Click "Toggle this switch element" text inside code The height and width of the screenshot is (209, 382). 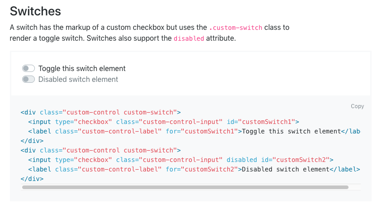(x=291, y=131)
